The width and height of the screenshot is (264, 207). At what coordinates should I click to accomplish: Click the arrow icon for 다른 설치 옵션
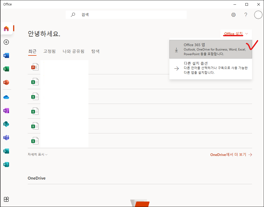(x=176, y=68)
